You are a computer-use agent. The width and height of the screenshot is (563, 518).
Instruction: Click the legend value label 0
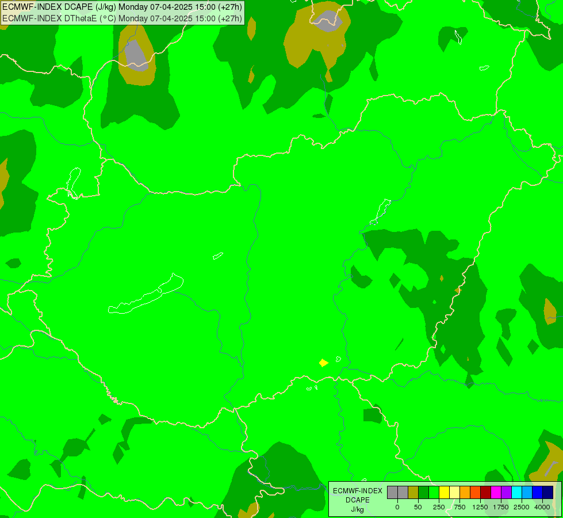pyautogui.click(x=397, y=507)
